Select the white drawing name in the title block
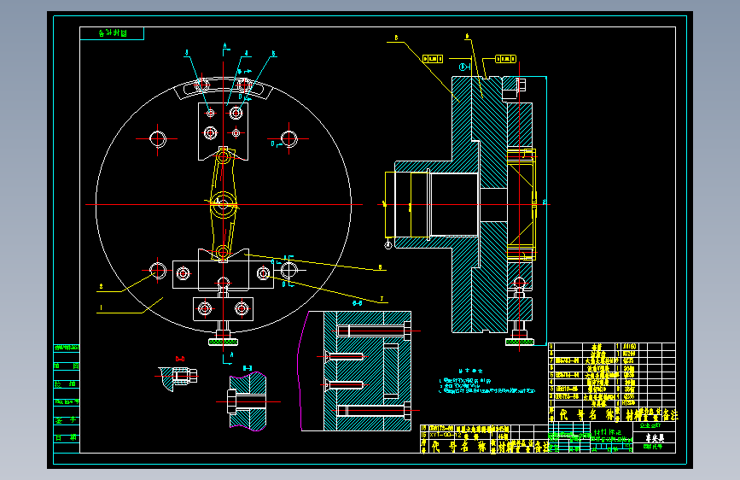Screen dimensions: 740x480 click(654, 437)
